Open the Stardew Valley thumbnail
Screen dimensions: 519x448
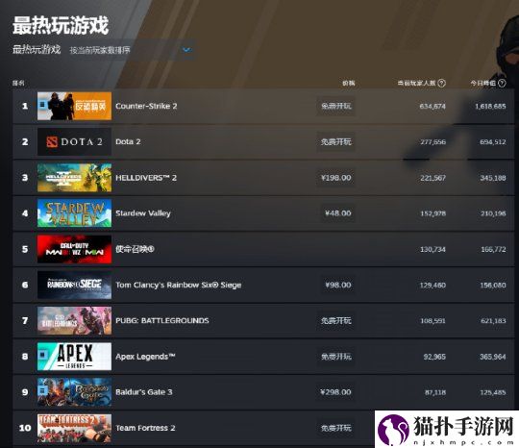click(74, 213)
